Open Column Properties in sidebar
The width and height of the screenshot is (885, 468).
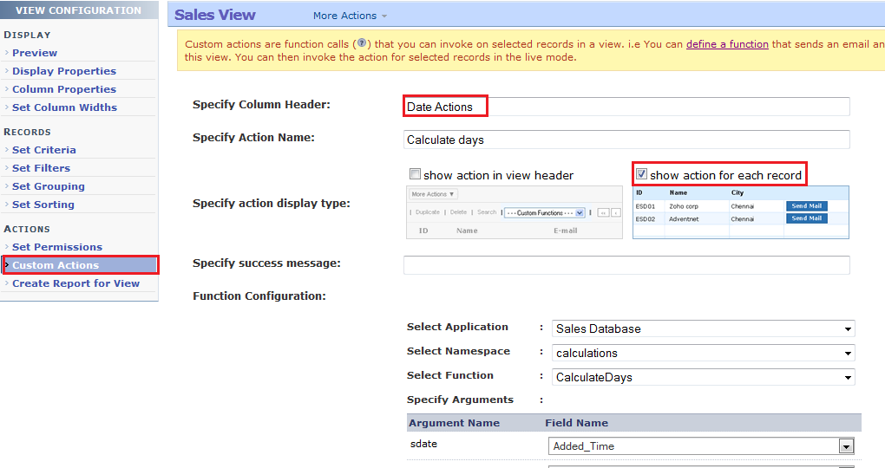tap(63, 89)
